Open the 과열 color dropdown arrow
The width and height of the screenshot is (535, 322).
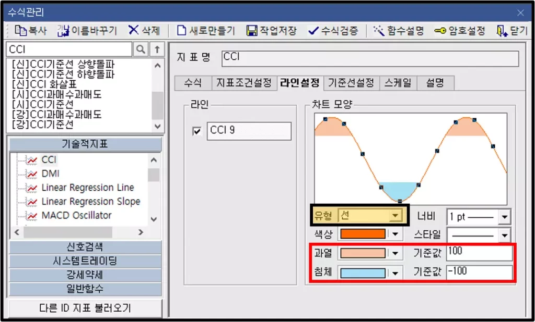coord(395,254)
